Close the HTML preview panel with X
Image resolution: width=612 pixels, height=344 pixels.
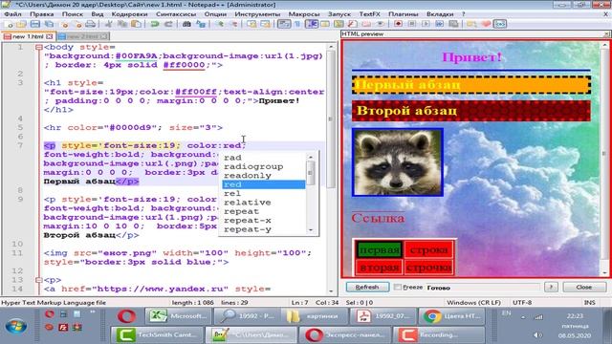click(606, 34)
